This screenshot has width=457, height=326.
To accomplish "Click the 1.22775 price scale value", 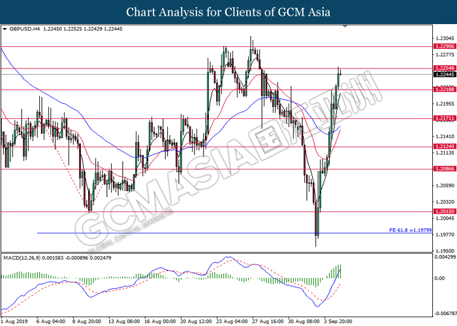I will [x=445, y=55].
